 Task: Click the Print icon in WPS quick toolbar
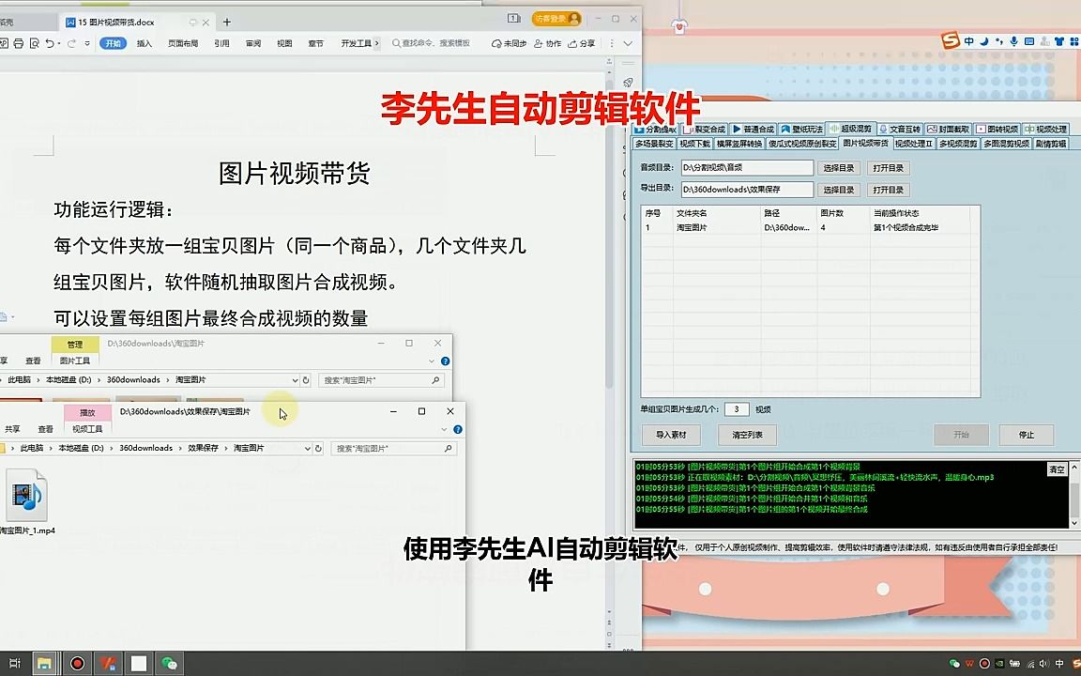click(18, 43)
